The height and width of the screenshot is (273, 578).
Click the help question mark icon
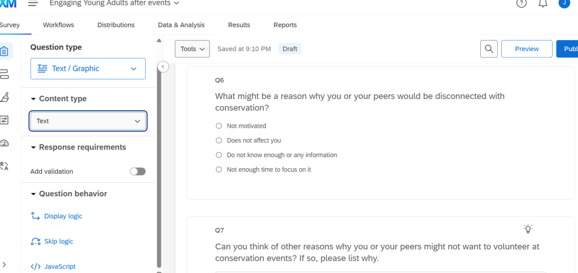(x=522, y=3)
